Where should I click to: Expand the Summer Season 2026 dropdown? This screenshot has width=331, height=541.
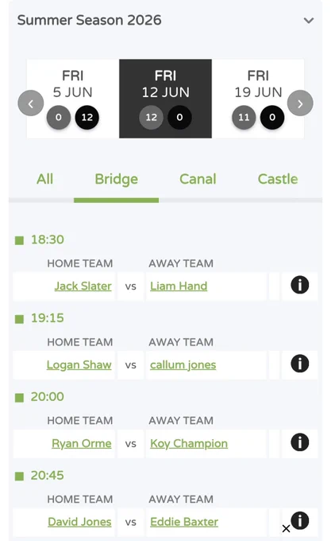point(309,21)
